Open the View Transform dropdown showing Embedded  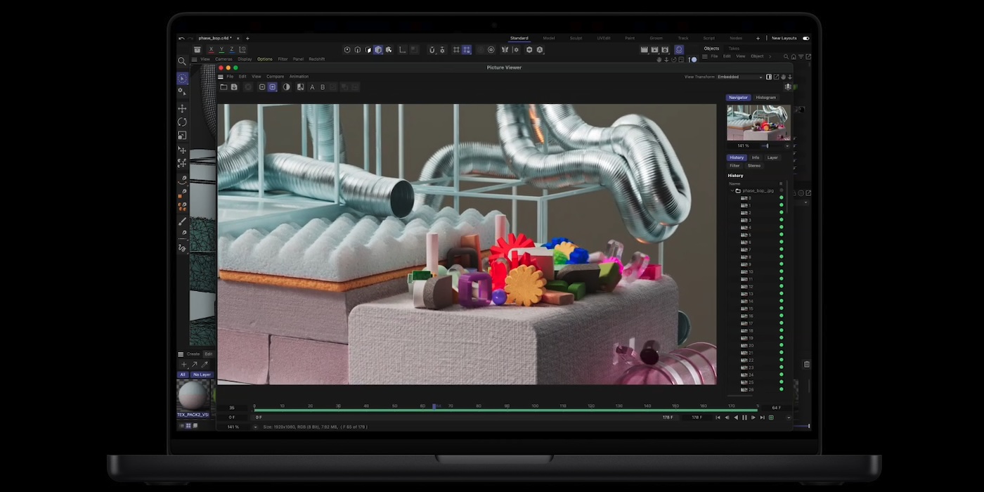coord(738,77)
